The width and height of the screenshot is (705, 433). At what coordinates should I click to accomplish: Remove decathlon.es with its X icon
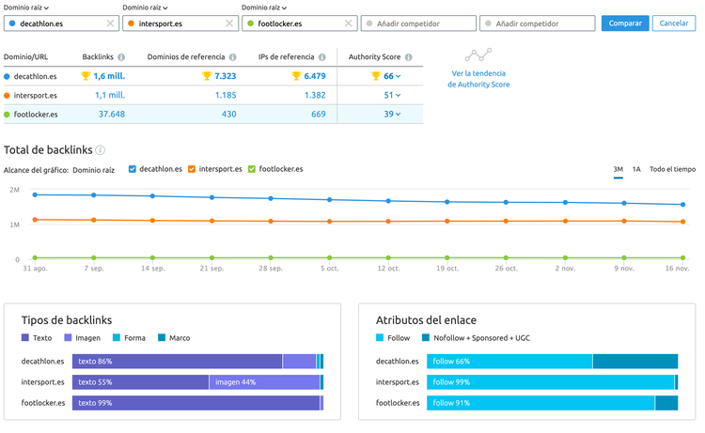coord(110,23)
